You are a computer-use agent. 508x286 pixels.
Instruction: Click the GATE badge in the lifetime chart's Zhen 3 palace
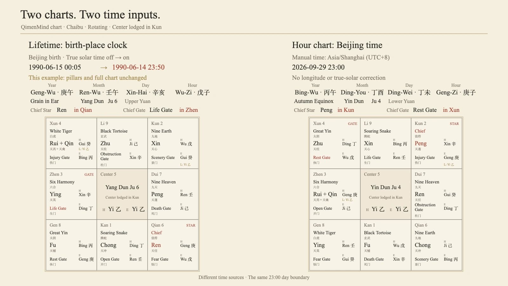pos(89,174)
